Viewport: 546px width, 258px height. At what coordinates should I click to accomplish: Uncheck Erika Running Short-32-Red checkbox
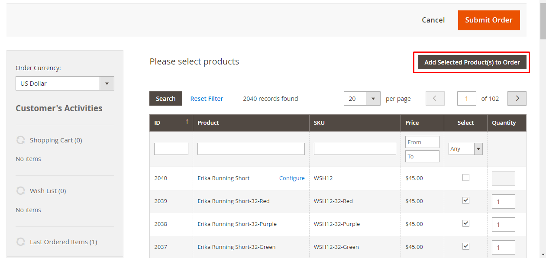[x=465, y=200]
